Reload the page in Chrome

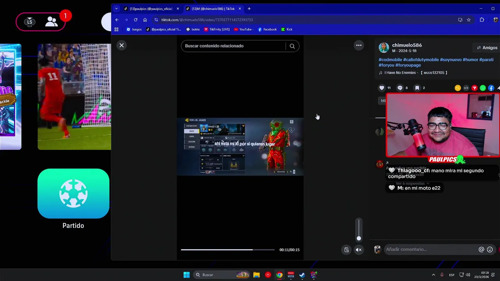(x=136, y=20)
